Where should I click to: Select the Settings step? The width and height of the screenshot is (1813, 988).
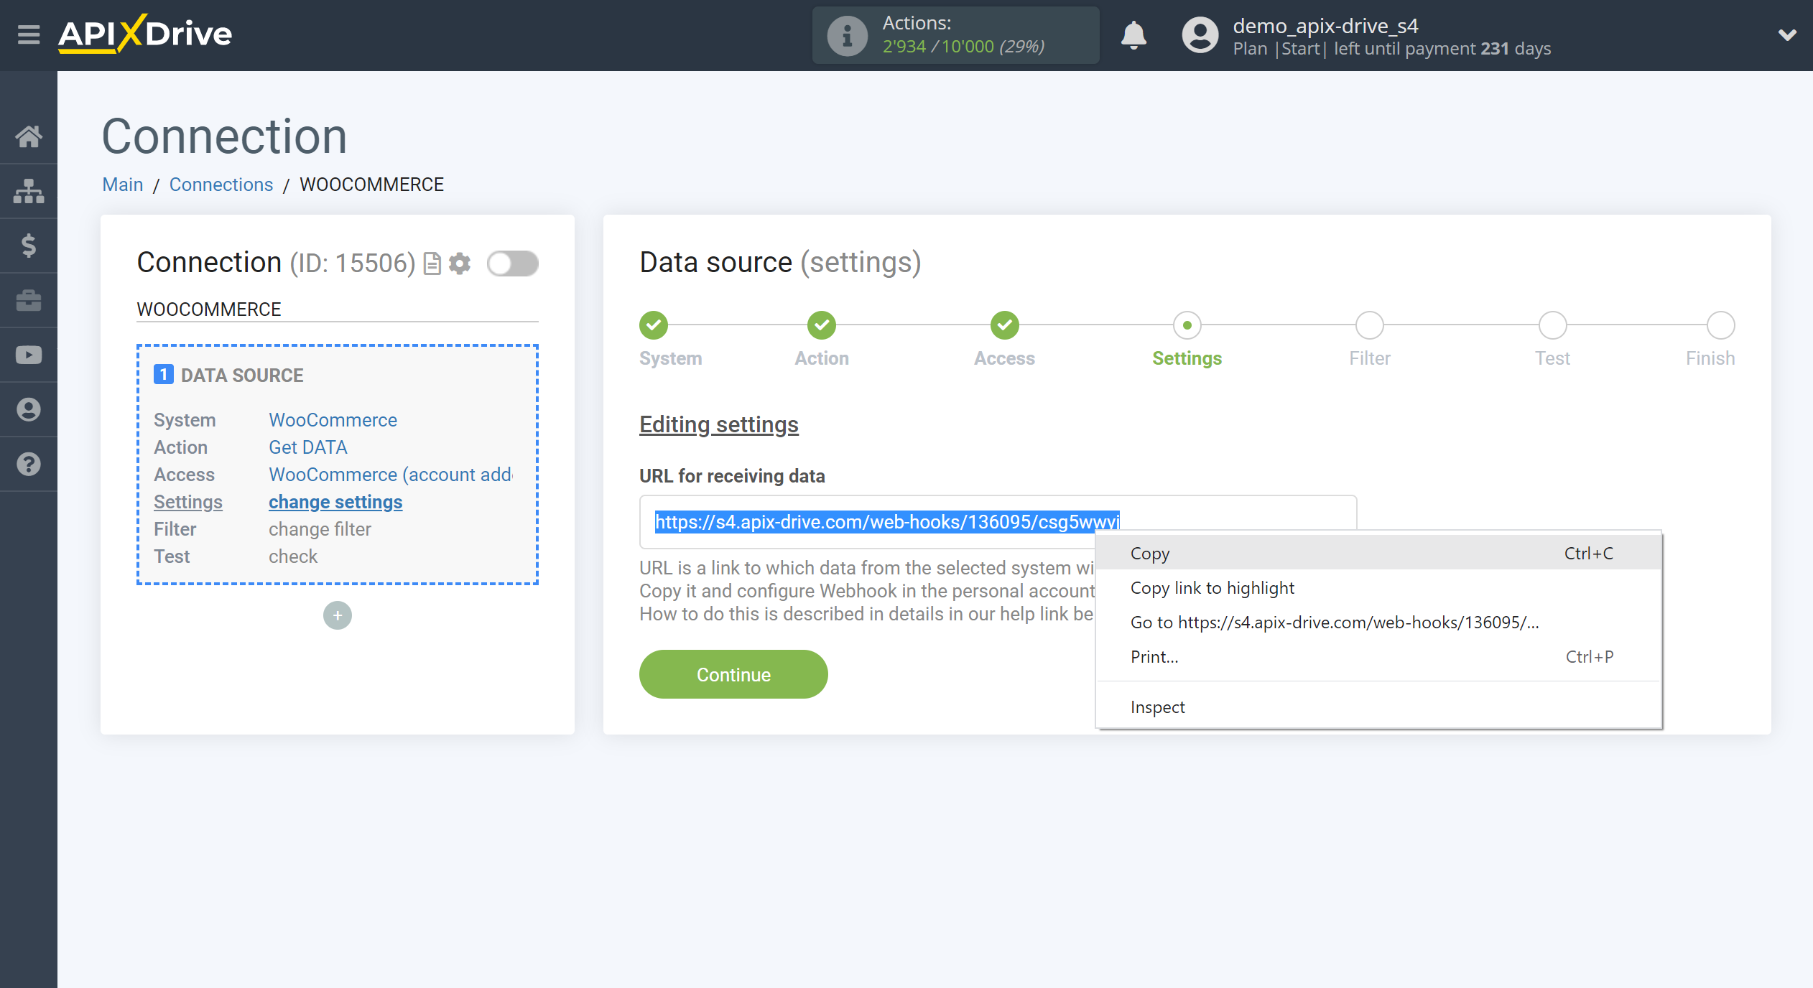(1187, 325)
